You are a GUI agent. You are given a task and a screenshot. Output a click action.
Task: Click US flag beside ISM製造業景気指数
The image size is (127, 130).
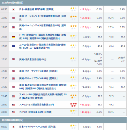click(13, 105)
